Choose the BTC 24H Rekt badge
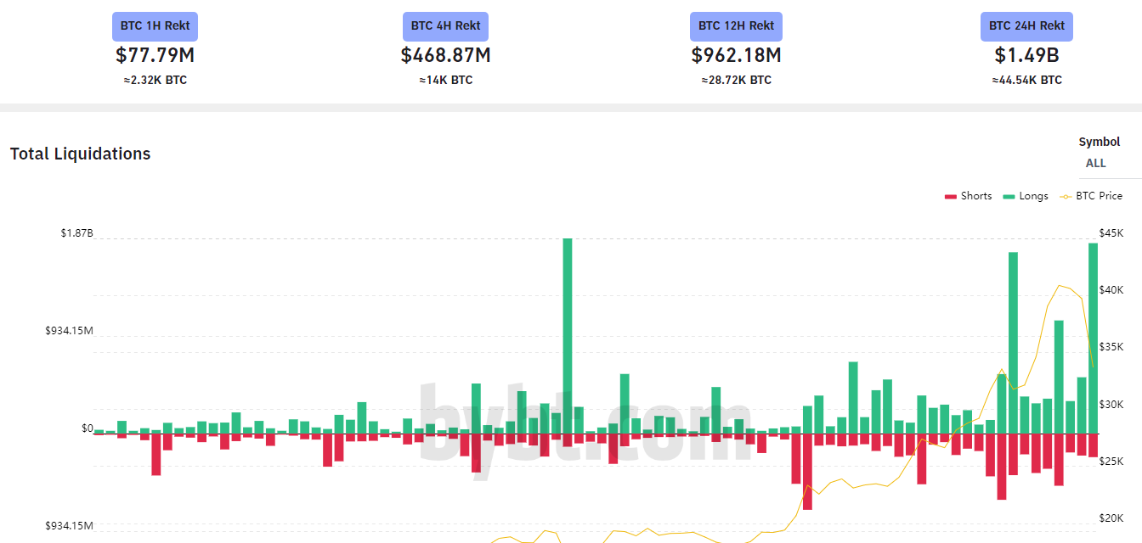This screenshot has width=1142, height=543. 1026,26
